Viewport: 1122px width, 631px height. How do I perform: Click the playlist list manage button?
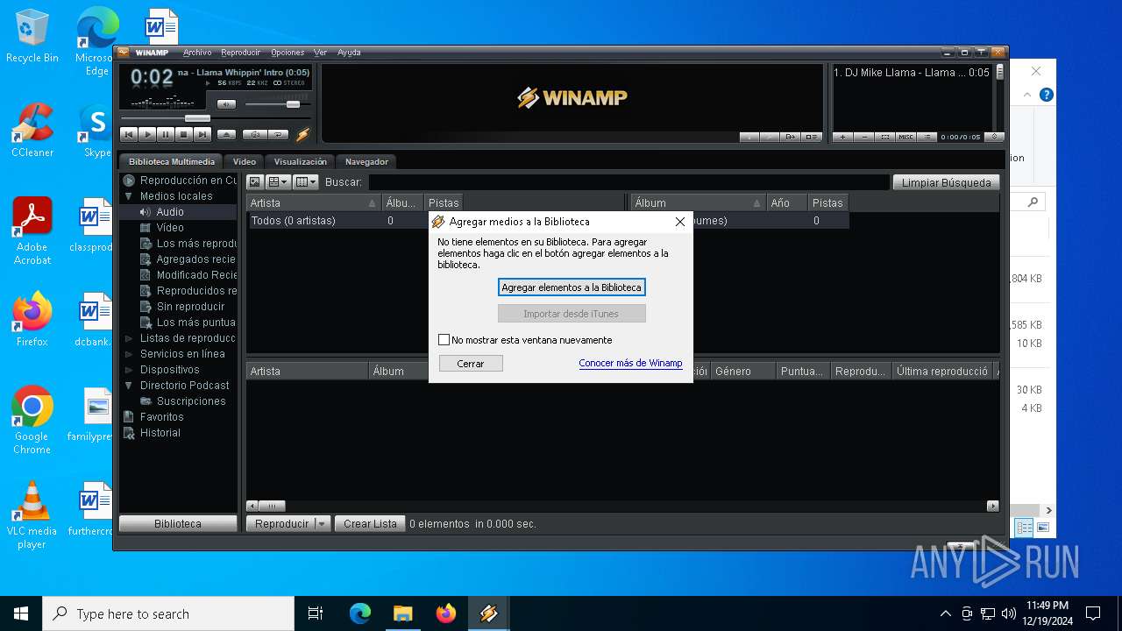pos(927,137)
